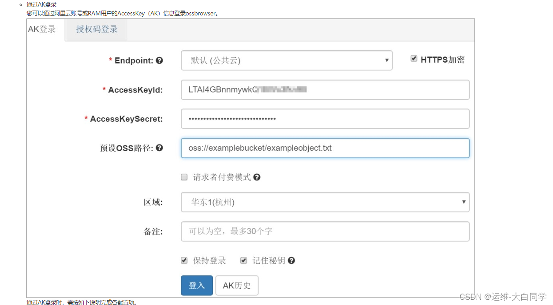The image size is (553, 305).
Task: Click the 区域 label
Action: pyautogui.click(x=153, y=202)
